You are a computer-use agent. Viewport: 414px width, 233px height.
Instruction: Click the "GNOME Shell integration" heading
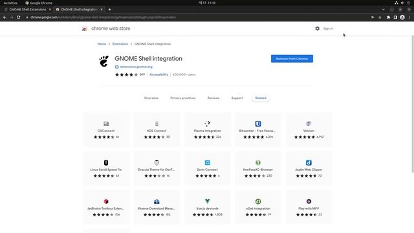[148, 59]
